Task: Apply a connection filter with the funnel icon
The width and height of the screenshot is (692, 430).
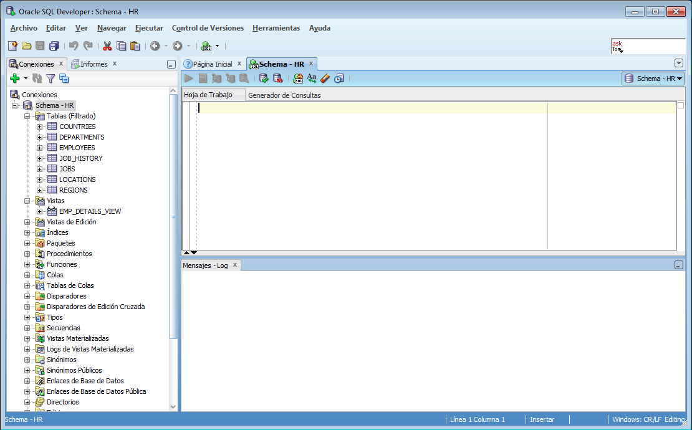Action: (x=52, y=78)
